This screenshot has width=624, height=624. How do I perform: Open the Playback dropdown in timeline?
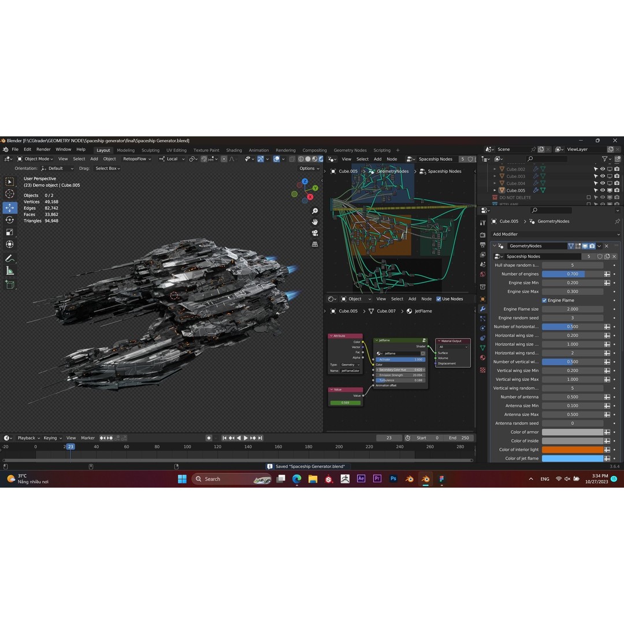click(x=29, y=438)
